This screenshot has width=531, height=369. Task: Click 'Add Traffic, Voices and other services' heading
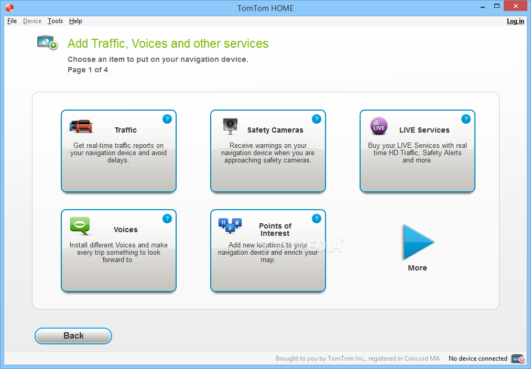pyautogui.click(x=168, y=44)
